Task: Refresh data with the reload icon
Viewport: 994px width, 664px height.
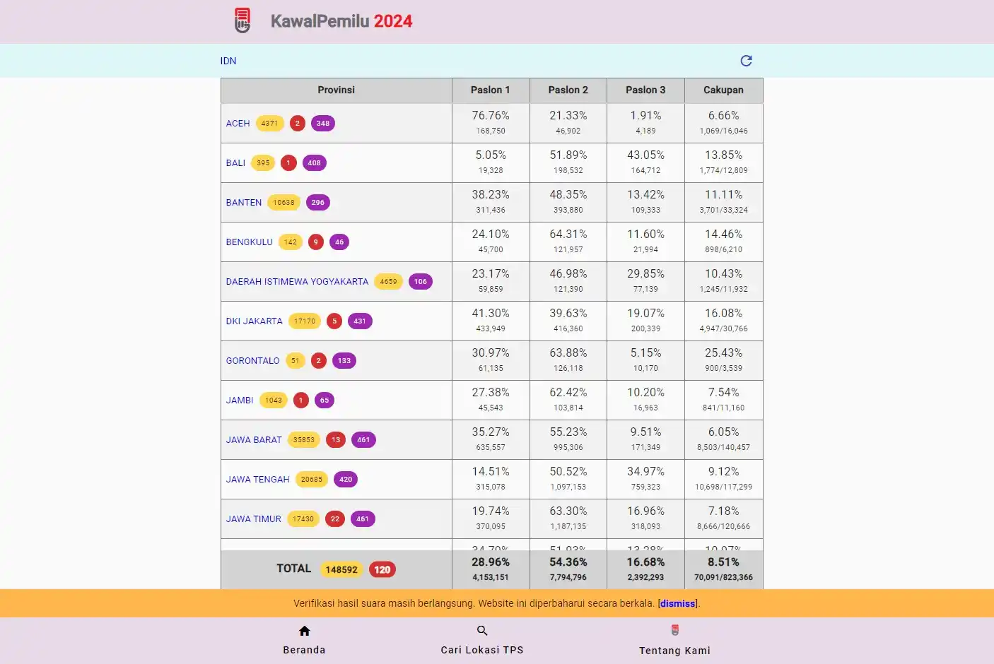Action: tap(746, 61)
